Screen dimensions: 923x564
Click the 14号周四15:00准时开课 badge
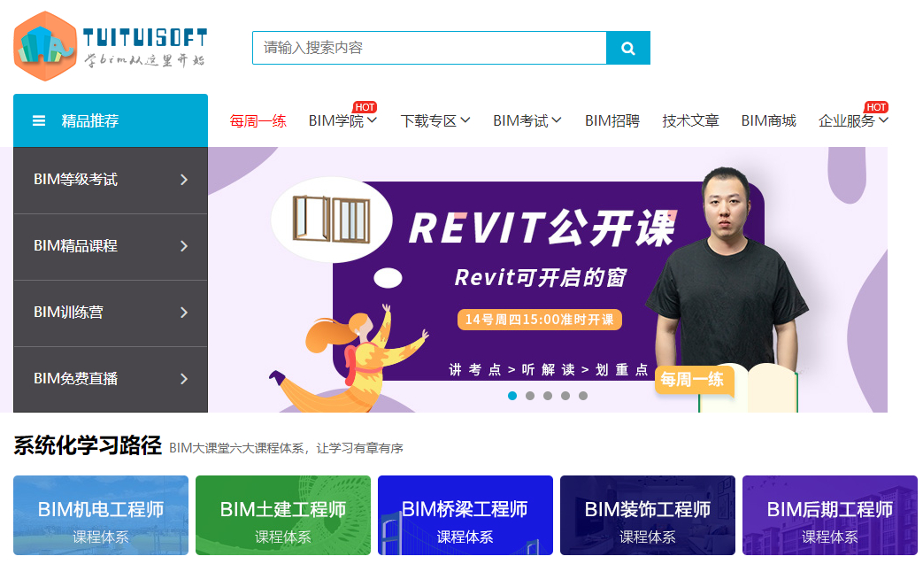point(539,320)
